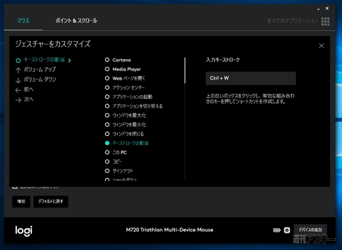The width and height of the screenshot is (342, 250).
Task: Select the サインアウト option
Action: coord(119,171)
